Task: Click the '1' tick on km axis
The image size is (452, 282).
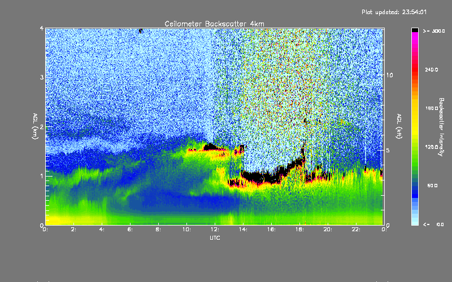Action: coord(42,176)
